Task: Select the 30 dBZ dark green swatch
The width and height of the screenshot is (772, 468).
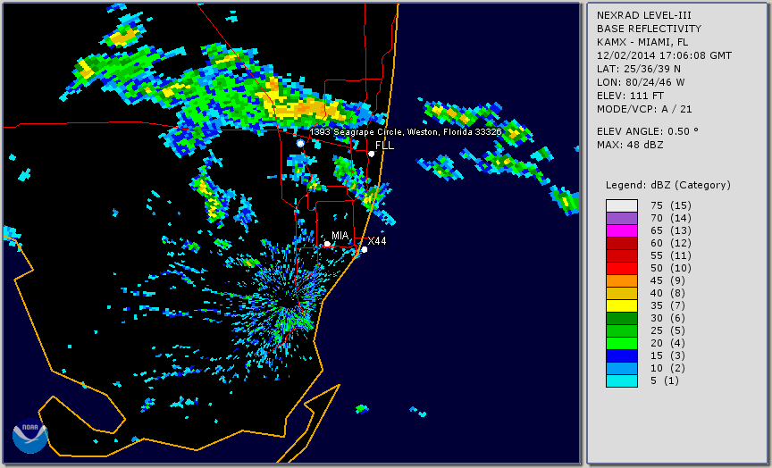Action: coord(621,318)
